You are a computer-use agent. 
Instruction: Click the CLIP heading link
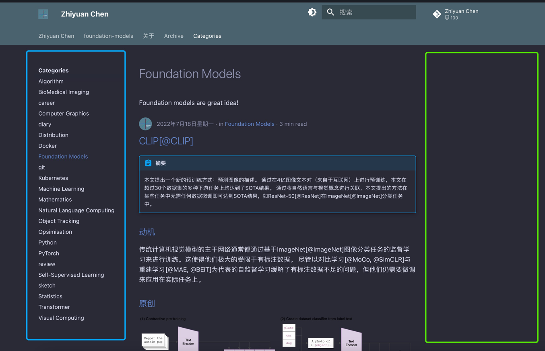coord(166,141)
